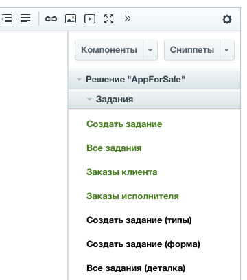Select Создать задание (типы) item
Image resolution: width=247 pixels, height=280 pixels.
139,220
